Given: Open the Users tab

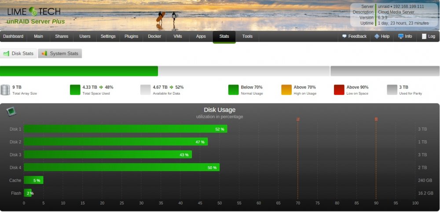Looking at the screenshot, I should [85, 37].
